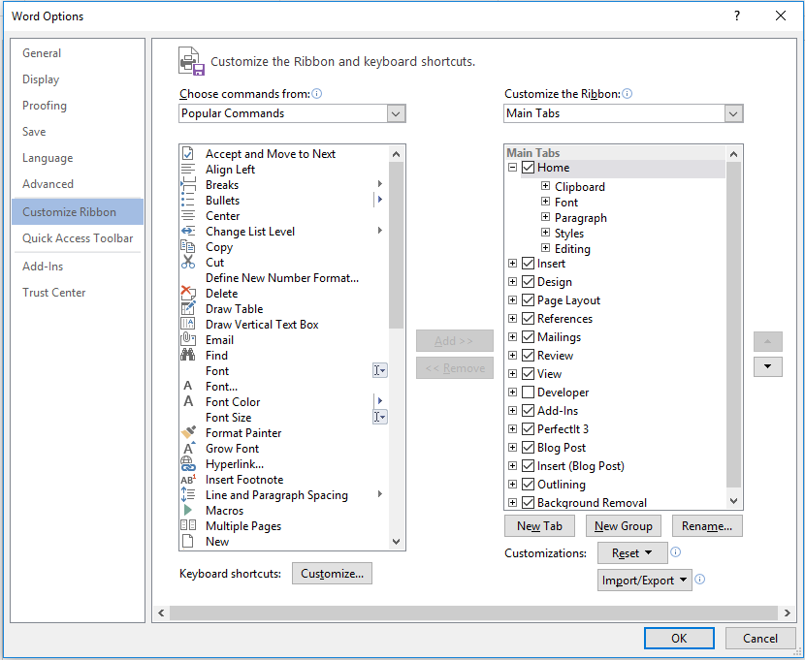Select the Copy command icon
805x660 pixels.
tap(188, 247)
